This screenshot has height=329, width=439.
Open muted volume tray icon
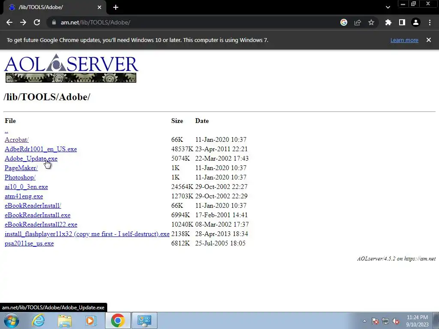click(396, 321)
